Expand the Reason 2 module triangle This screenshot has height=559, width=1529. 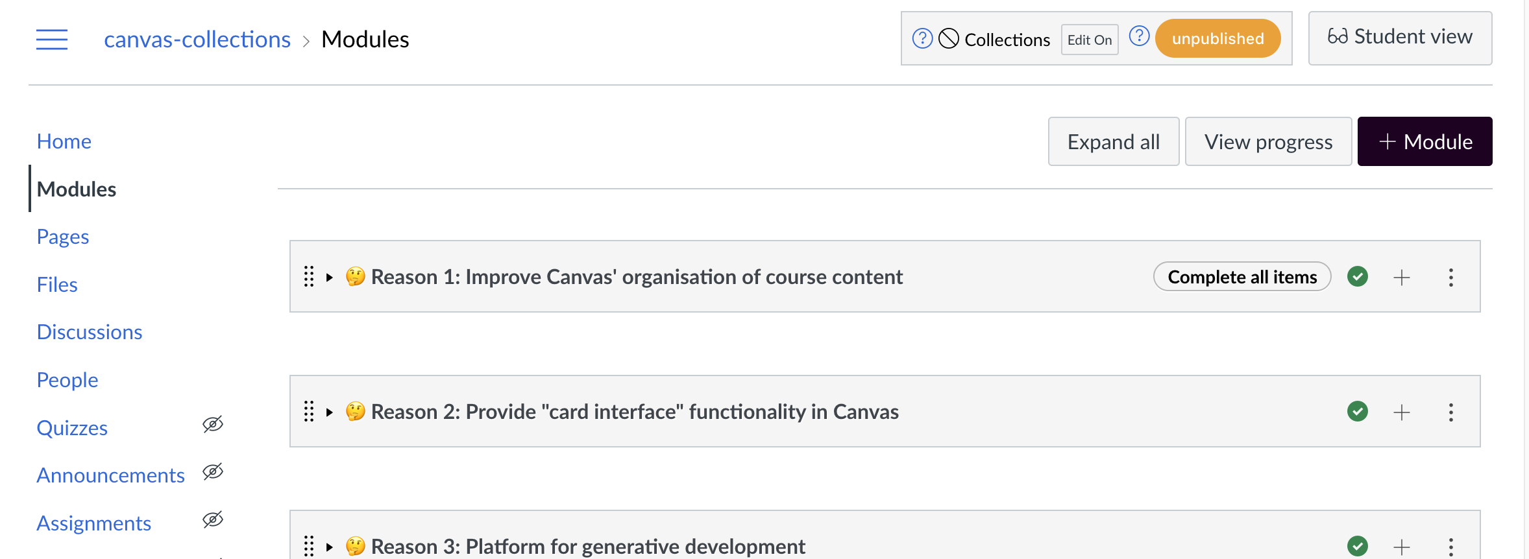pyautogui.click(x=330, y=412)
